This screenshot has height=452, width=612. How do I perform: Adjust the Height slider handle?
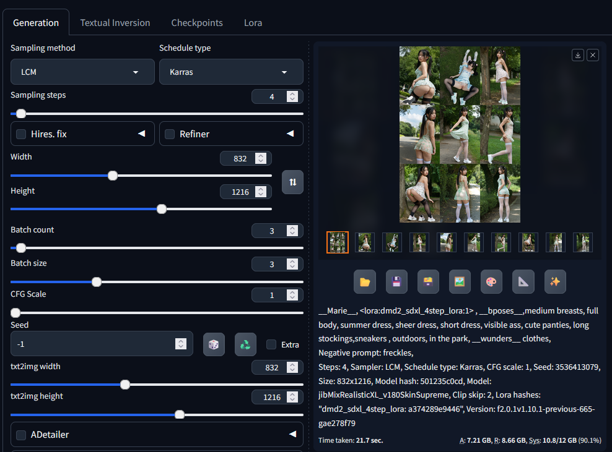click(162, 209)
